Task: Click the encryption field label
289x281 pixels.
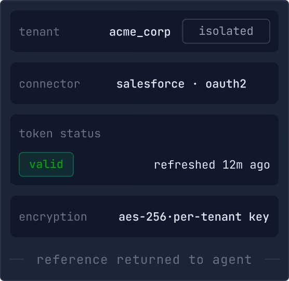Action: click(x=53, y=217)
